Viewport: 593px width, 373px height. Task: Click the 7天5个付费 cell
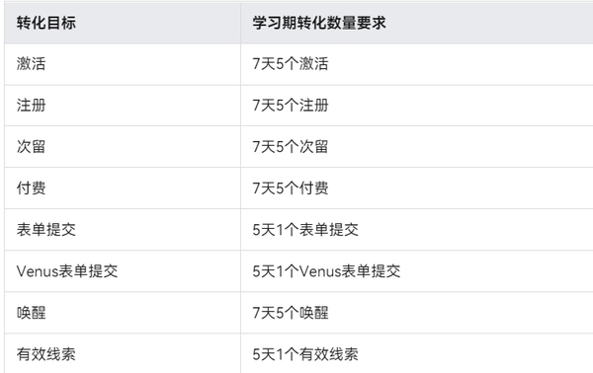click(291, 188)
